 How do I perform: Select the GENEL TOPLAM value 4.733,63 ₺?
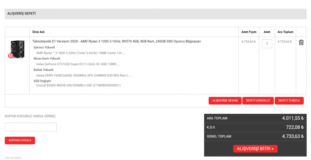[293, 137]
